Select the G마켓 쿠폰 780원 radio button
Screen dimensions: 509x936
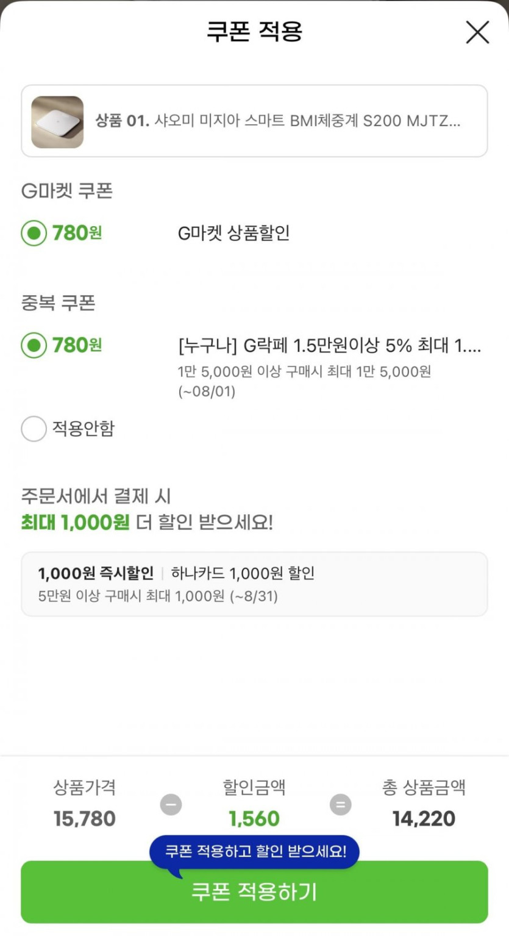point(34,233)
